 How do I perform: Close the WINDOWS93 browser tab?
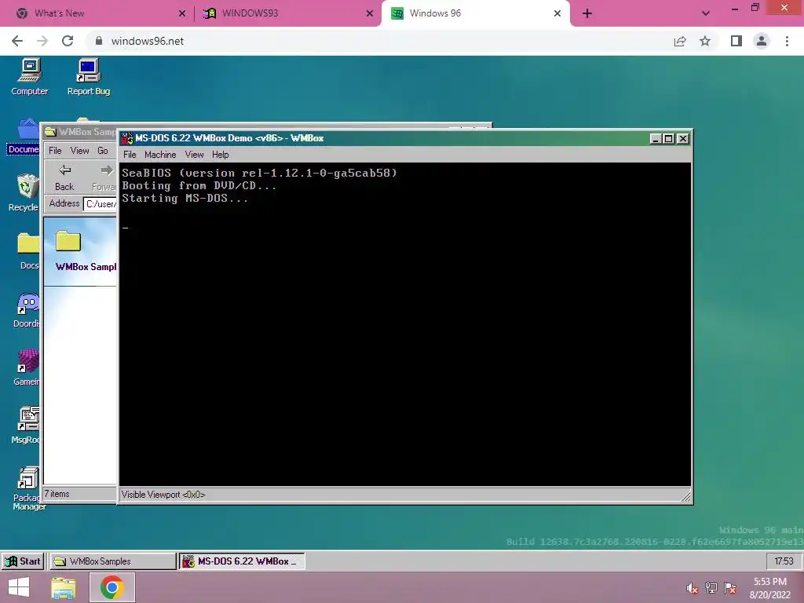(x=370, y=14)
